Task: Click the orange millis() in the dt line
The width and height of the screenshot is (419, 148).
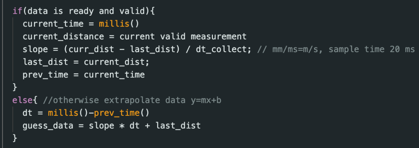Action: click(63, 113)
